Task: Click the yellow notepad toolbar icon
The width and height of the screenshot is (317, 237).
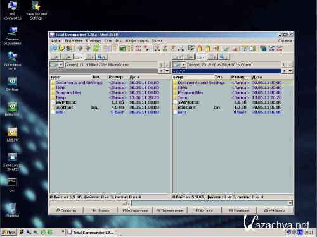Action: click(x=61, y=48)
